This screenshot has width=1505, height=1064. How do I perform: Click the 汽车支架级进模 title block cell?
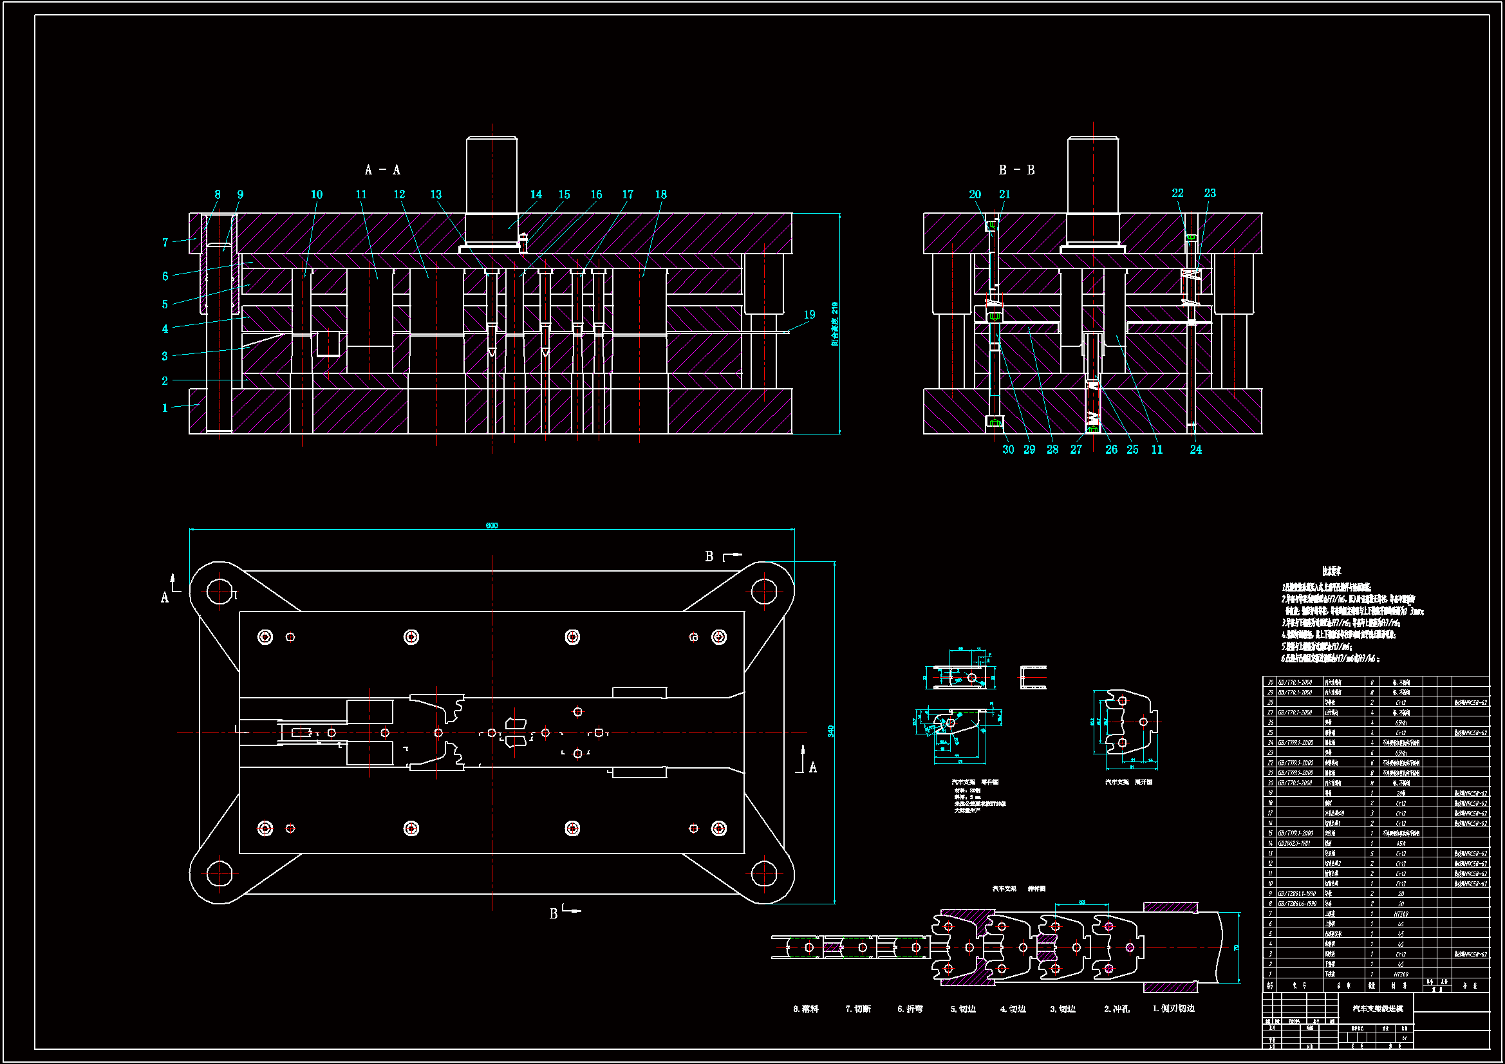1377,1008
